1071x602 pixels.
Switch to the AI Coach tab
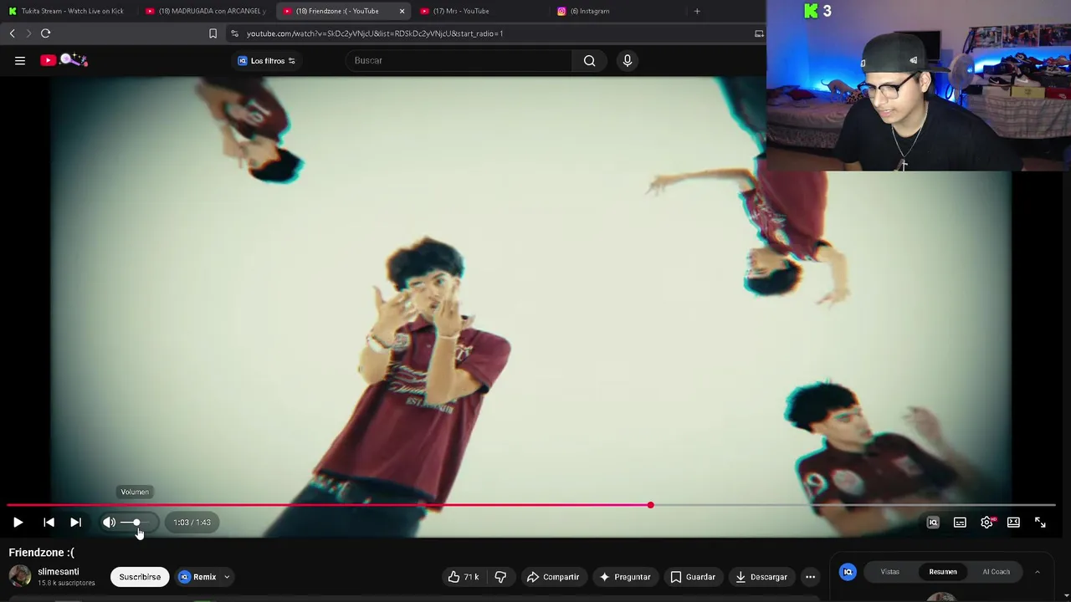tap(996, 572)
